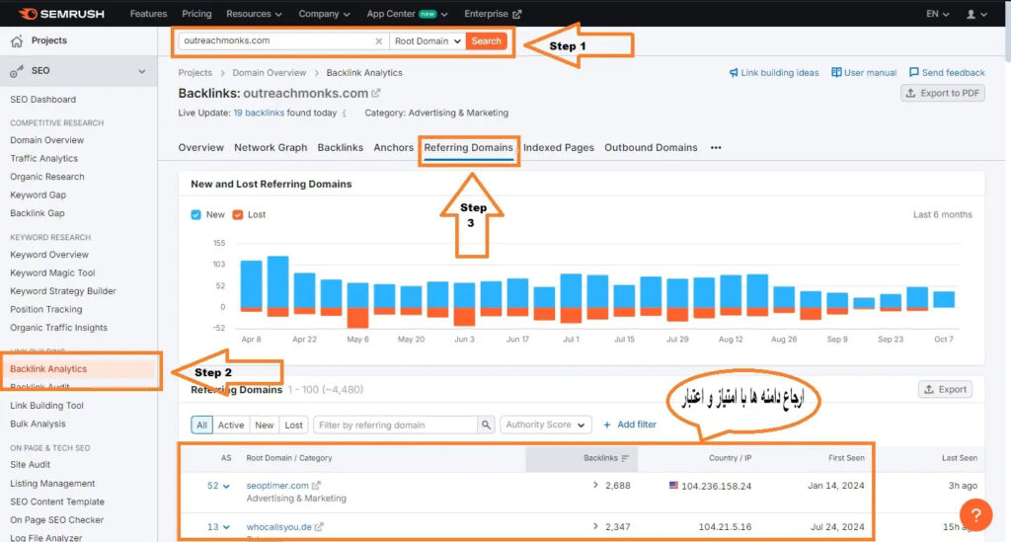Switch to the Indexed Pages tab
The image size is (1011, 542).
pos(559,147)
